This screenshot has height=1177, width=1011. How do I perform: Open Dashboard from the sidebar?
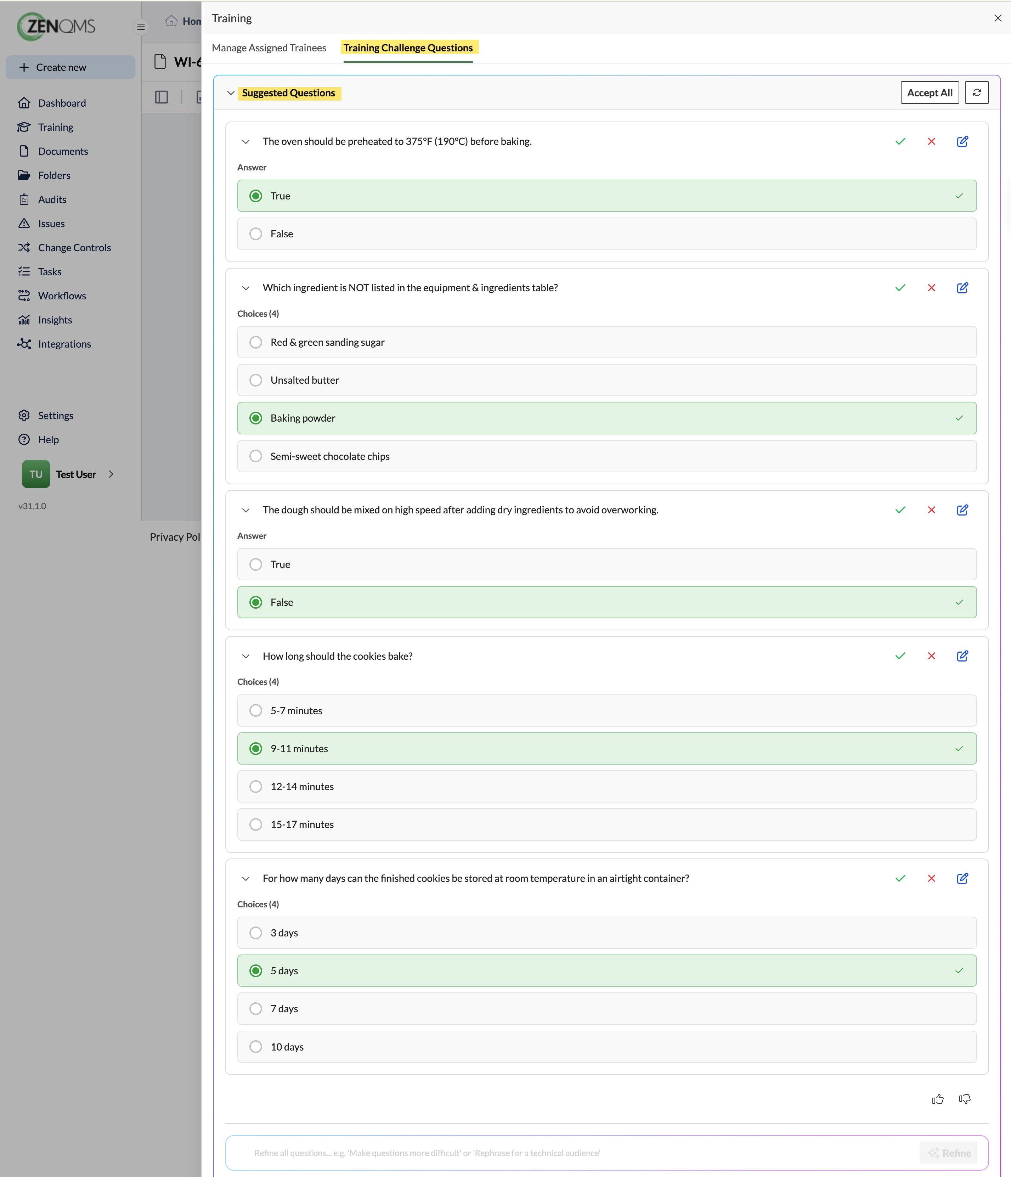[x=62, y=103]
